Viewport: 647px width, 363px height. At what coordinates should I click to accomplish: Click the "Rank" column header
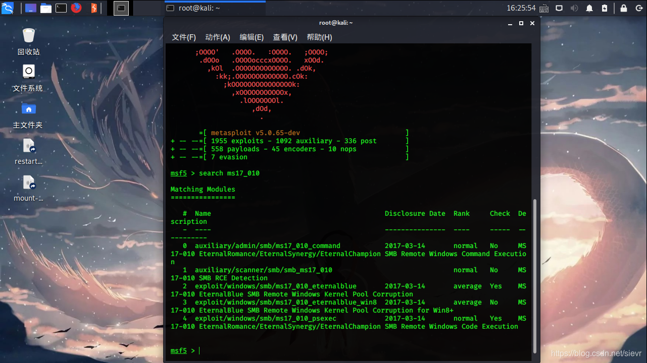click(x=461, y=213)
